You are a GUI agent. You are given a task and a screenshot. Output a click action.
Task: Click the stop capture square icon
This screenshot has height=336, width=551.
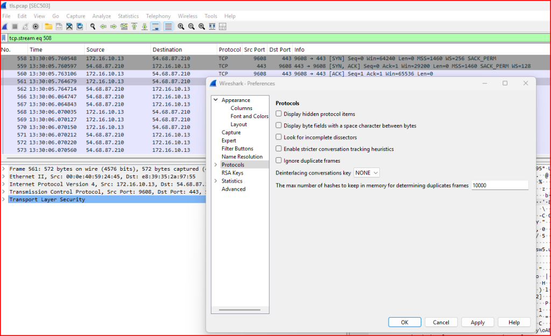click(x=15, y=27)
